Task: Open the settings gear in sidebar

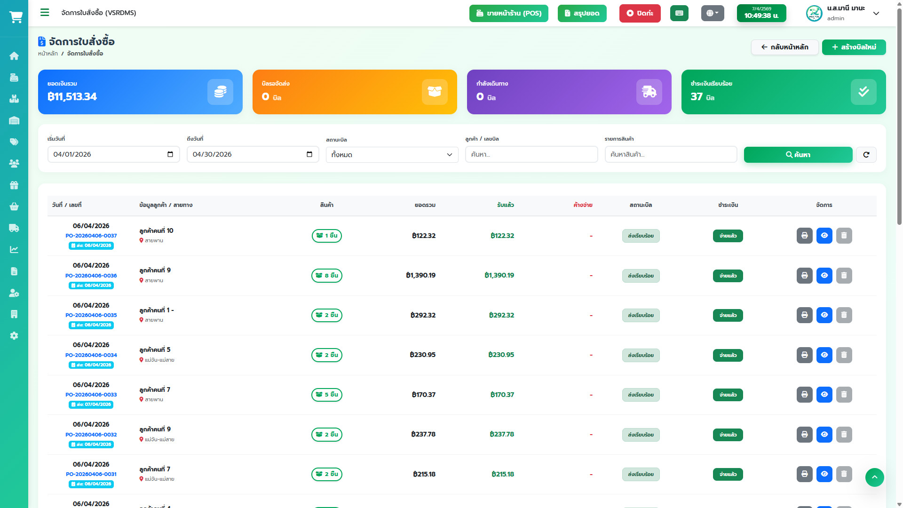Action: [14, 336]
